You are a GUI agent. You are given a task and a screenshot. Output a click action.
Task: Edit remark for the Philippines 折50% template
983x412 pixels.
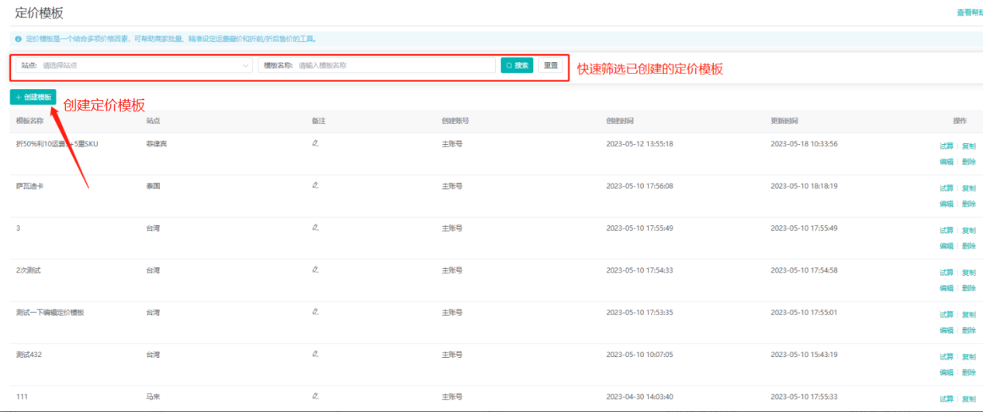[316, 143]
